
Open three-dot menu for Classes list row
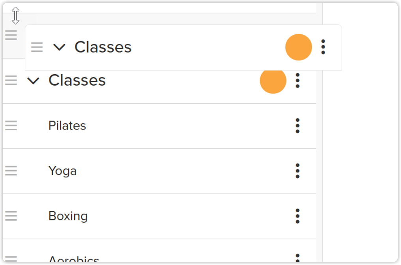pyautogui.click(x=298, y=81)
